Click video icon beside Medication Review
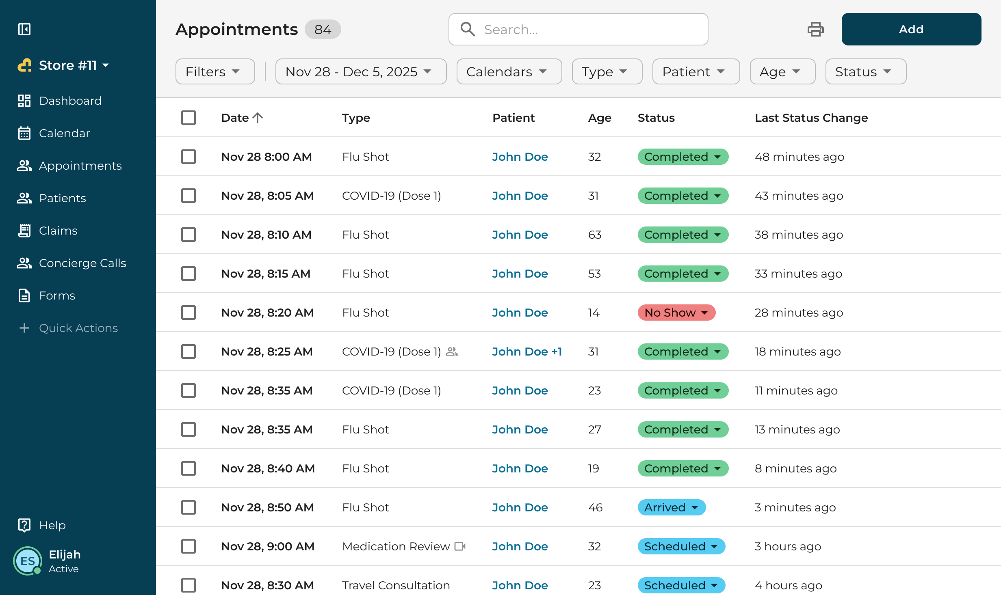This screenshot has height=595, width=1001. [x=460, y=546]
